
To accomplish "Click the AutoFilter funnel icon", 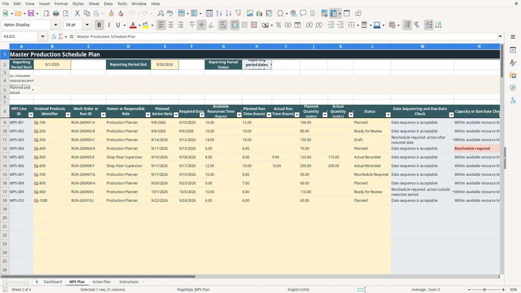I will coord(238,13).
